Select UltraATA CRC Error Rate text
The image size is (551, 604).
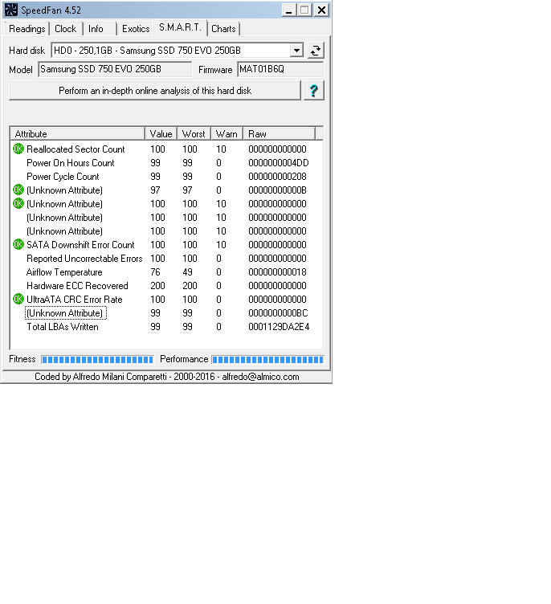pyautogui.click(x=75, y=300)
